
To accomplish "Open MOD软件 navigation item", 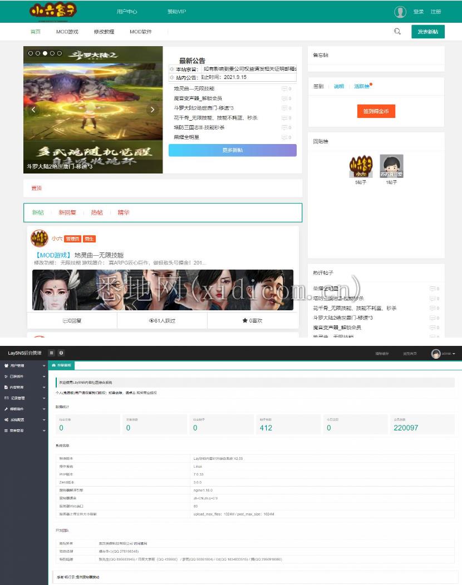I will pos(141,32).
